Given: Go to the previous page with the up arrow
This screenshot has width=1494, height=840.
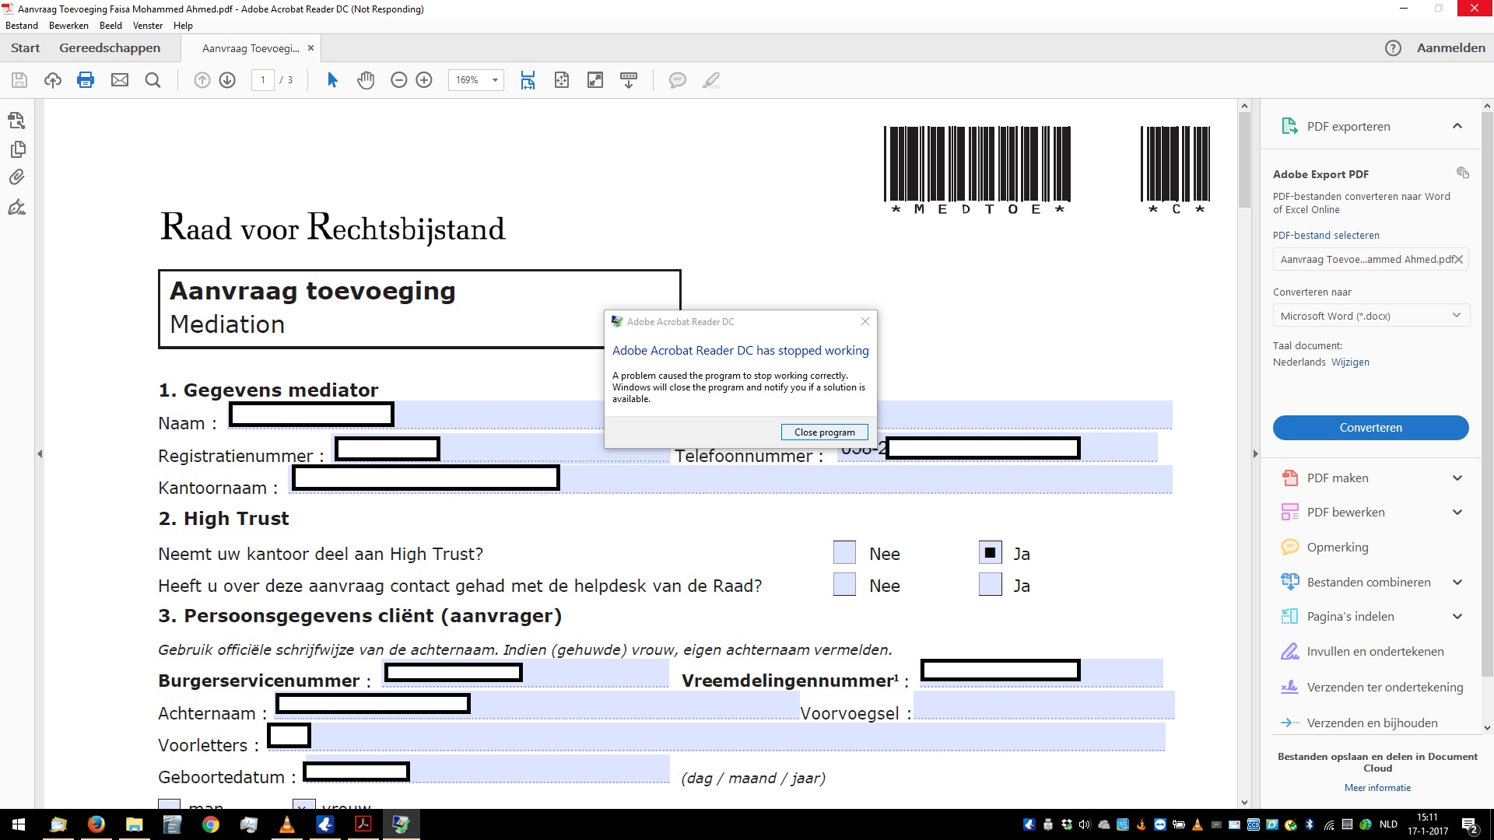Looking at the screenshot, I should (x=202, y=80).
